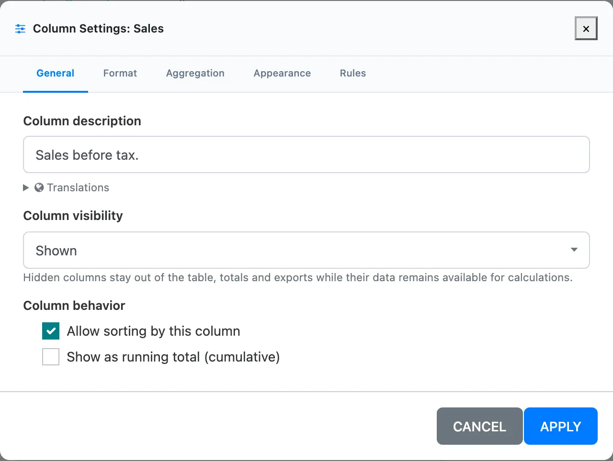The width and height of the screenshot is (613, 461).
Task: Apply the column settings
Action: 561,426
